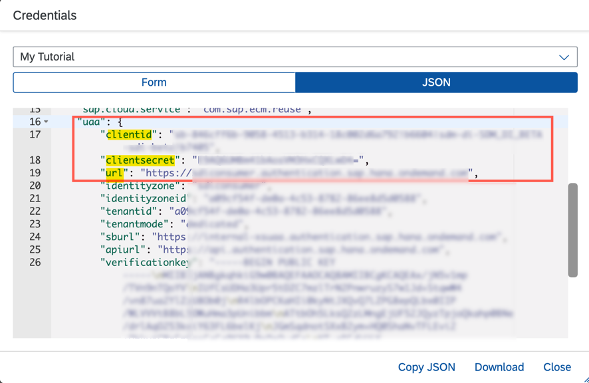Viewport: 589px width, 383px height.
Task: Click line number 21 in gutter
Action: click(x=35, y=198)
